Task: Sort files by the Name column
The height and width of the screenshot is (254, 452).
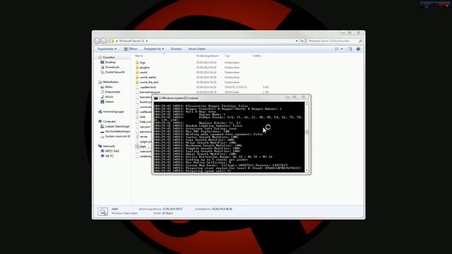Action: coord(139,56)
